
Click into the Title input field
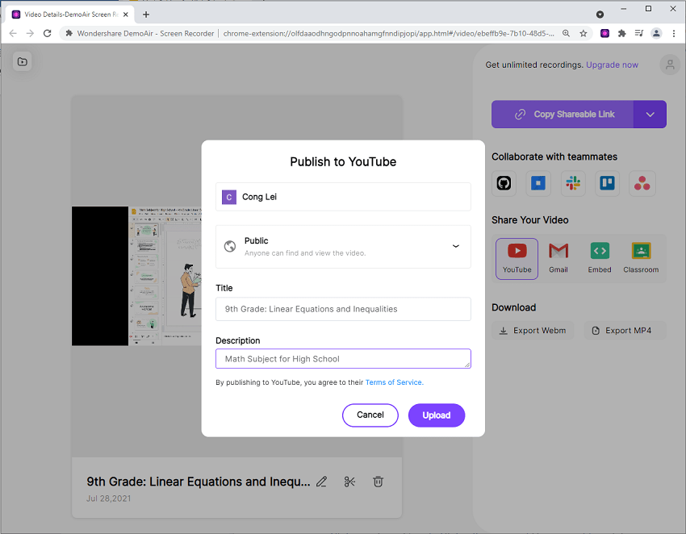(343, 309)
